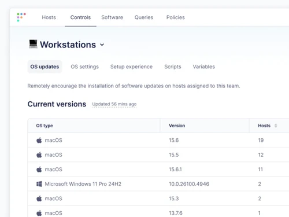The width and height of the screenshot is (289, 217).
Task: Click the Apple icon in macOS 15.6 row
Action: (39, 140)
